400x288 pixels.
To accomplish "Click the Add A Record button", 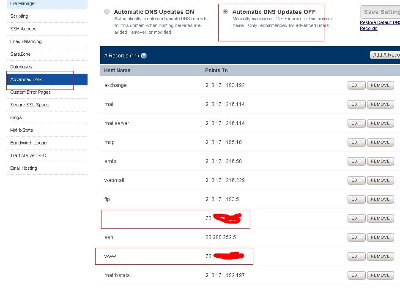I will coord(385,55).
